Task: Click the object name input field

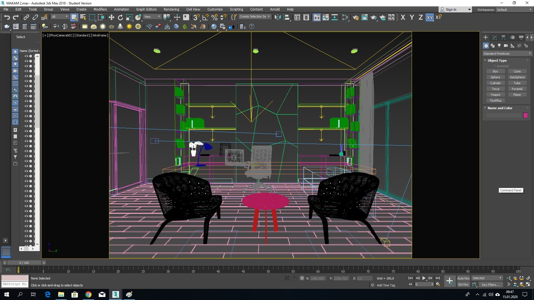Action: click(x=504, y=115)
